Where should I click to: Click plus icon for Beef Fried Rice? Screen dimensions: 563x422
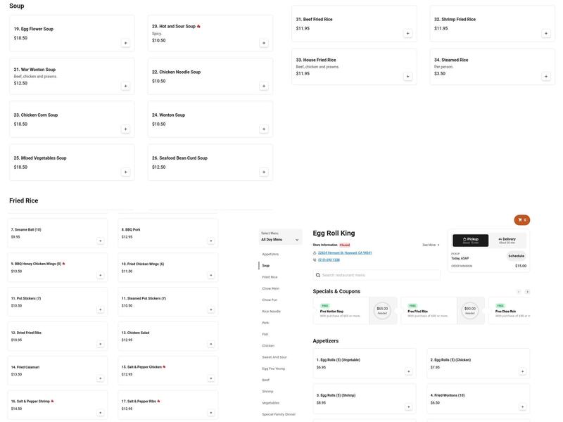point(407,33)
